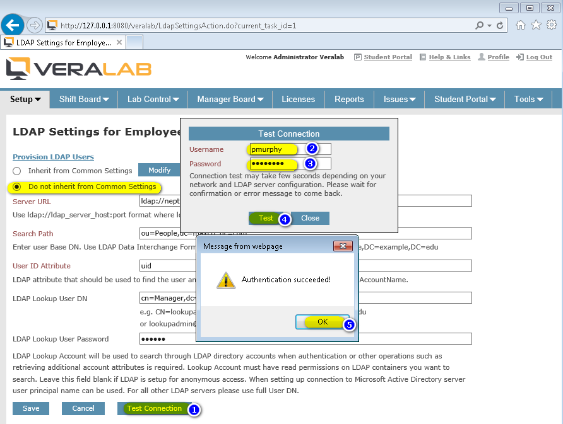Click Test in Test Connection dialog
Screen dimensions: 563x424
(266, 218)
